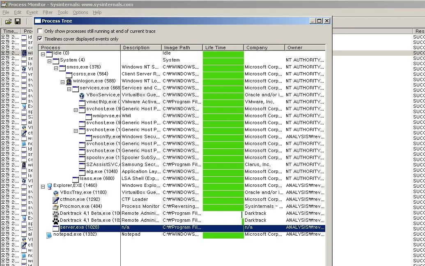Open the Help menu
This screenshot has height=266, width=425.
click(97, 12)
